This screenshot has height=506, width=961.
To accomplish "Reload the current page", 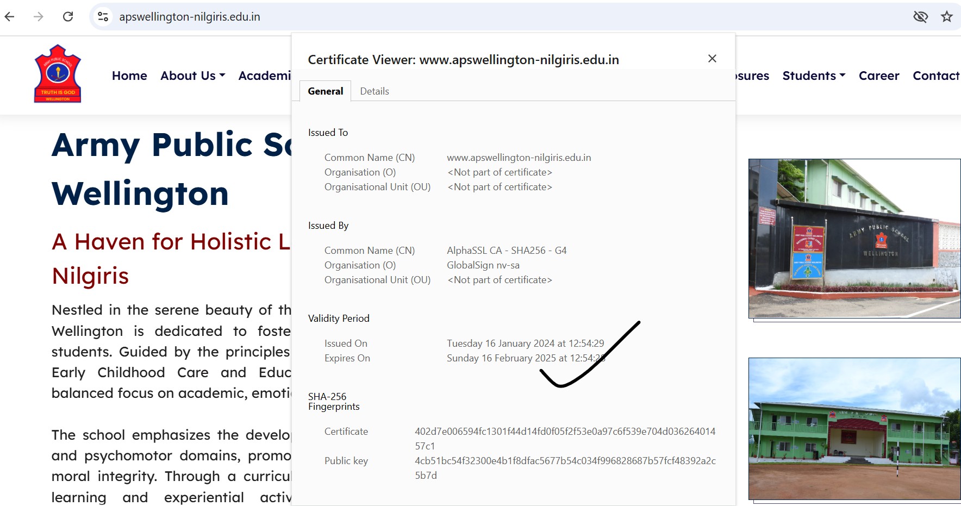I will tap(68, 17).
